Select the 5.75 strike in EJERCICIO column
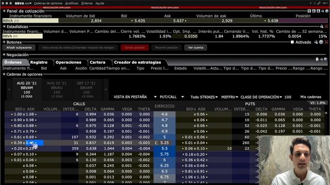330x185 pixels. point(164,154)
